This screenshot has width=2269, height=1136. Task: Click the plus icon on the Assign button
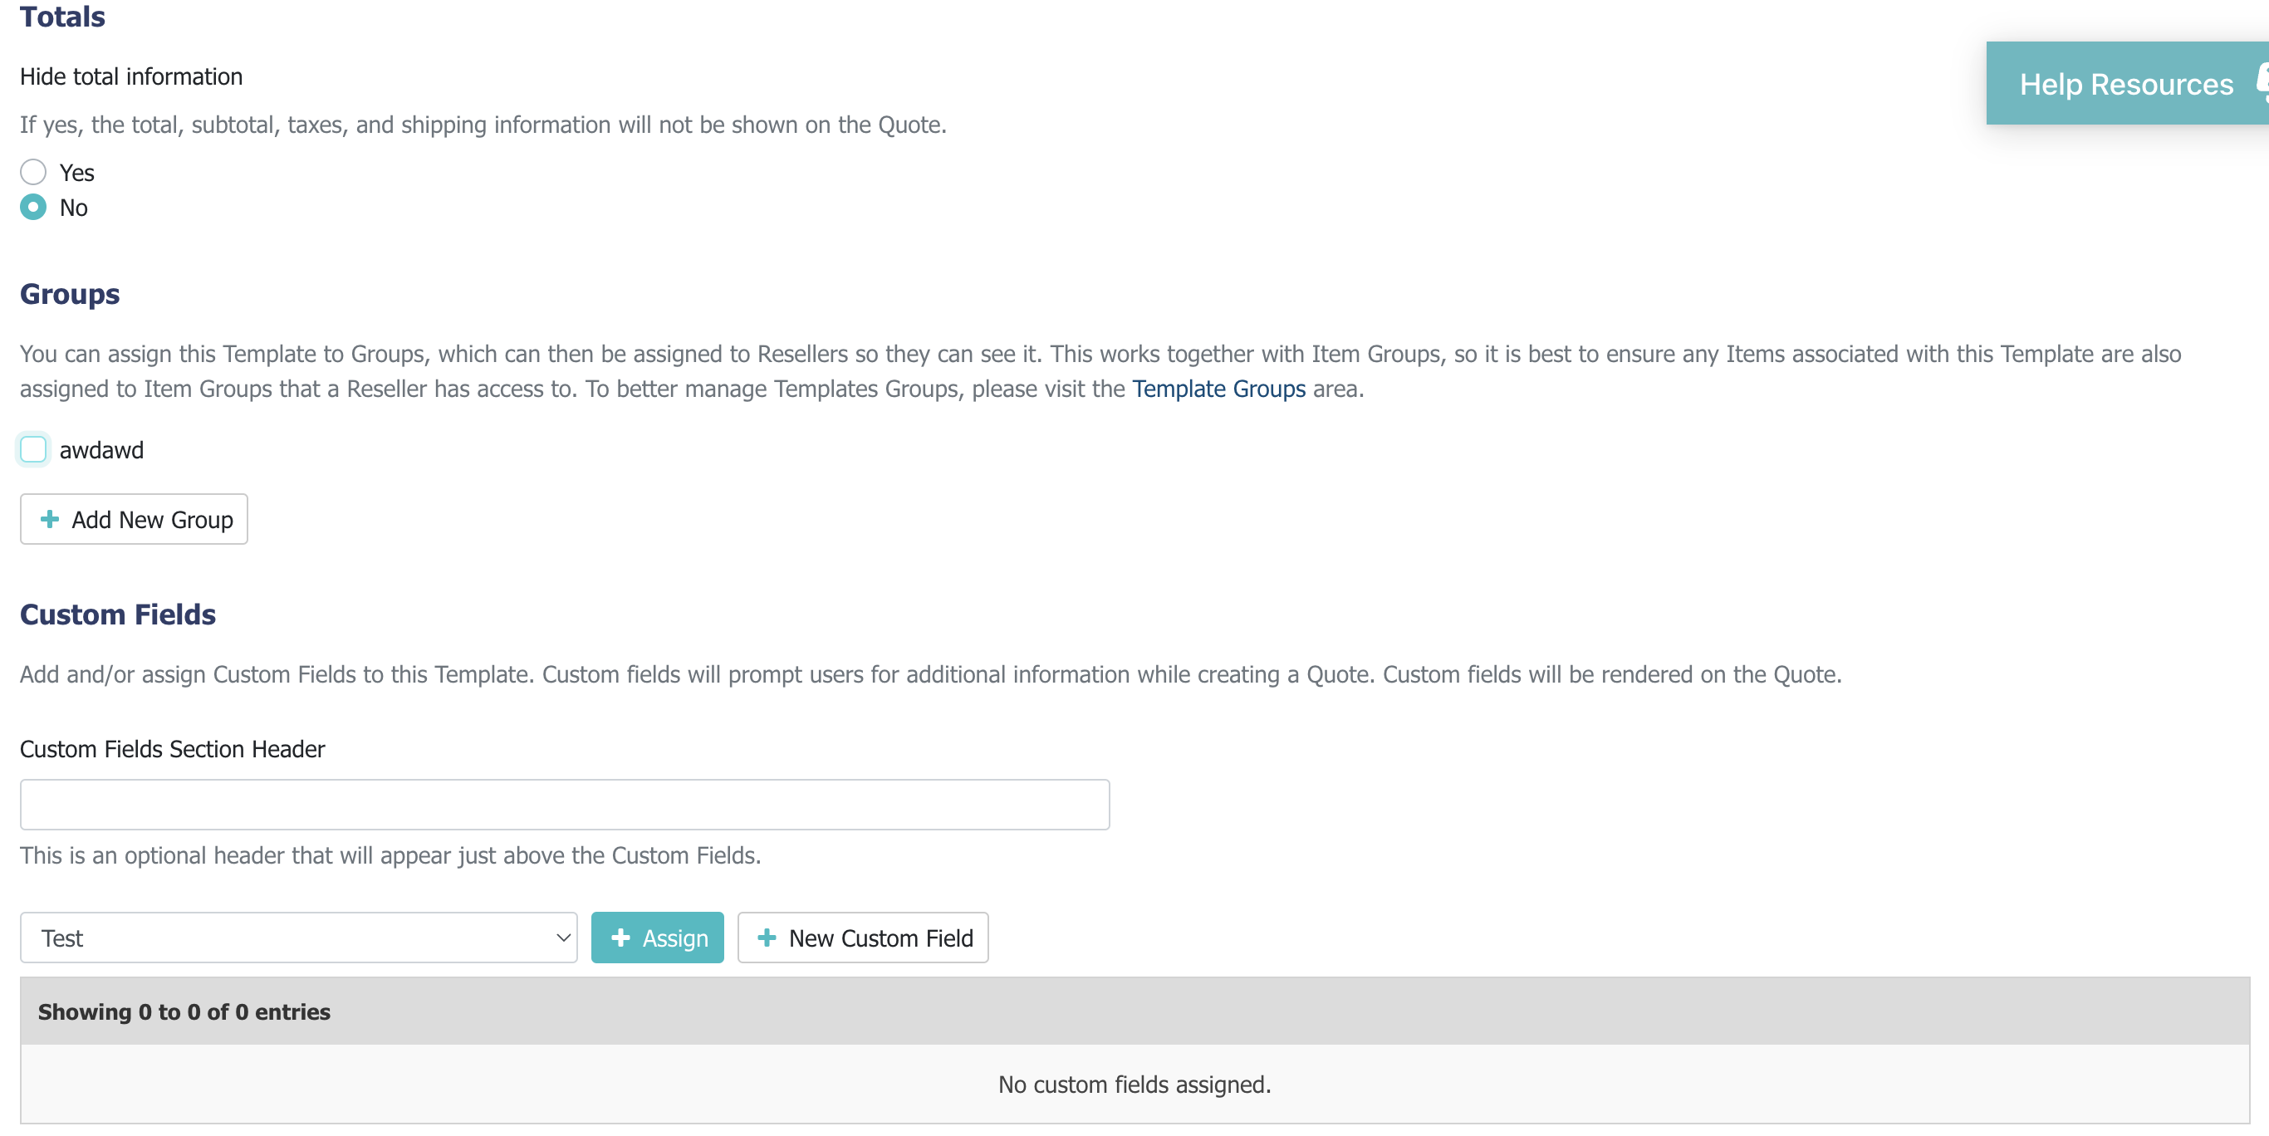click(621, 938)
